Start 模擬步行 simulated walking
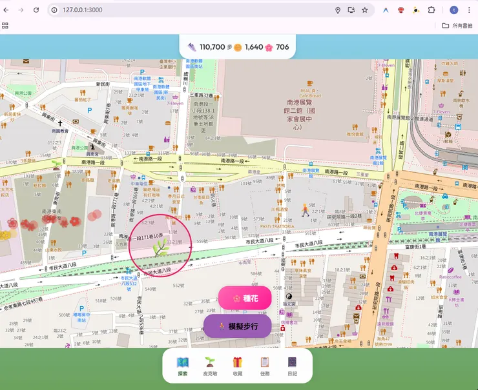 tap(238, 326)
